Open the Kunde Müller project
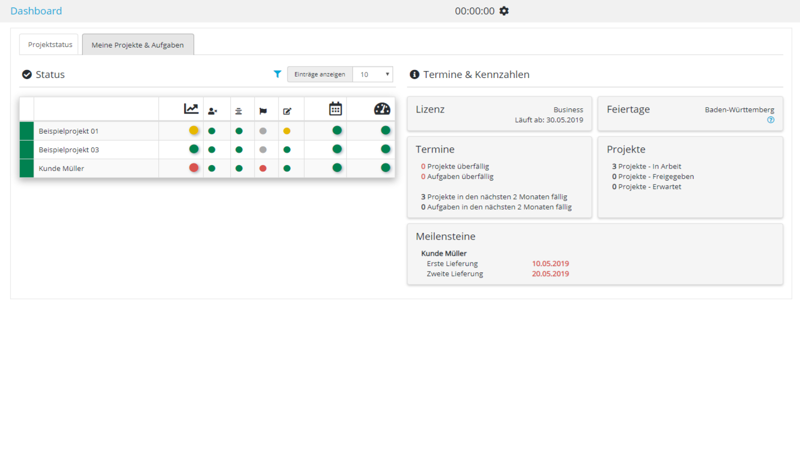This screenshot has height=450, width=800. [x=61, y=168]
